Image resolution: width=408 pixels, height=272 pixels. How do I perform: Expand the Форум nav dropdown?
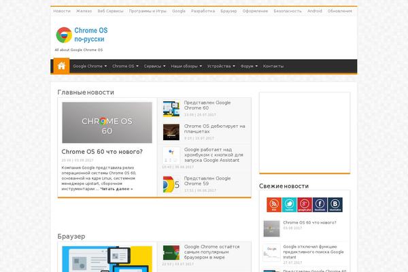[249, 66]
